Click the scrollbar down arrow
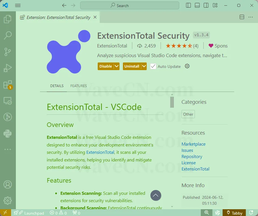 click(x=172, y=207)
